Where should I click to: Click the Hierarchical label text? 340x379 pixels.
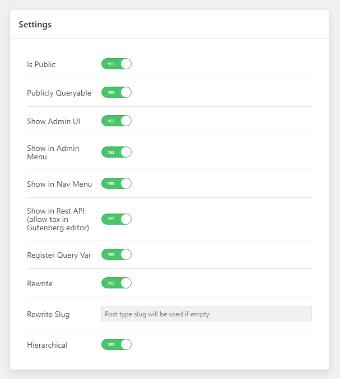click(47, 345)
